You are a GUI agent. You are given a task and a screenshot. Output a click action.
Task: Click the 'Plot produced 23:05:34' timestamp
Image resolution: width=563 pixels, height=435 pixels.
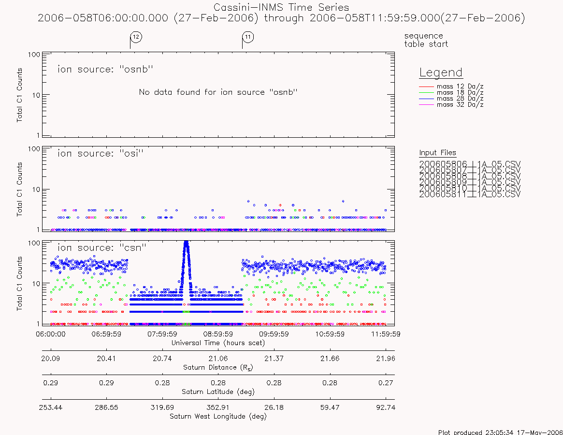[x=500, y=432]
